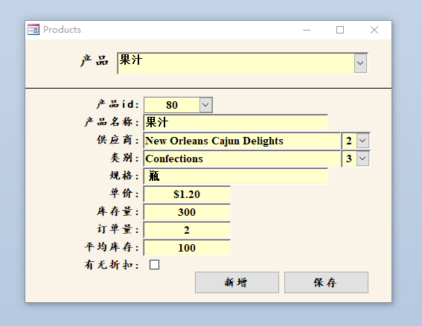Close the Products window

click(374, 30)
